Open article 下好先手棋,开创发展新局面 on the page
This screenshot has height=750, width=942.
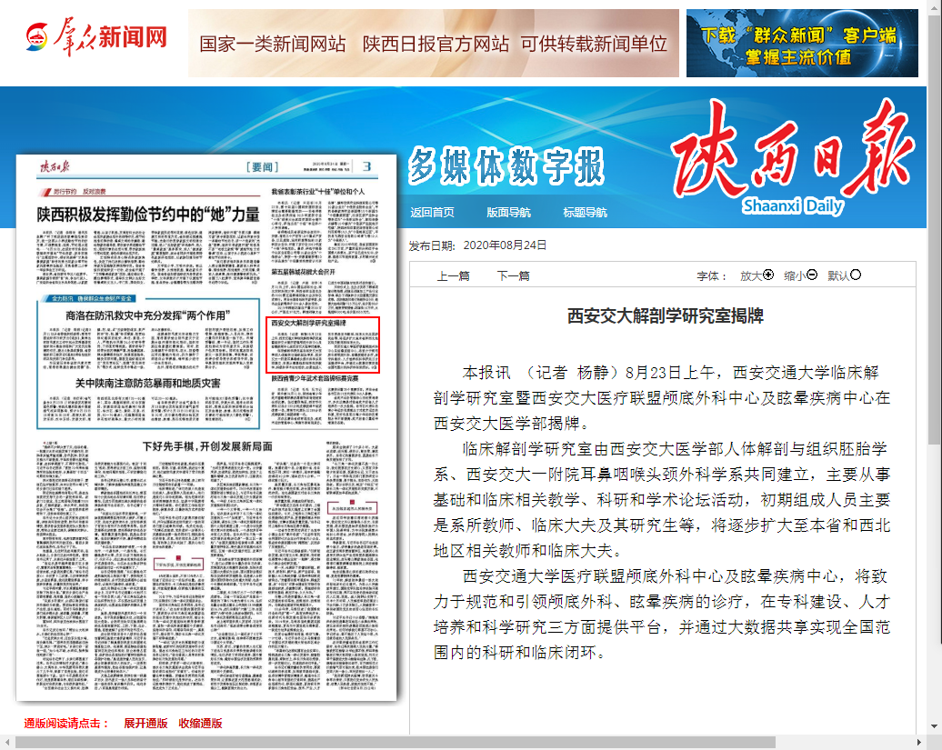[207, 447]
